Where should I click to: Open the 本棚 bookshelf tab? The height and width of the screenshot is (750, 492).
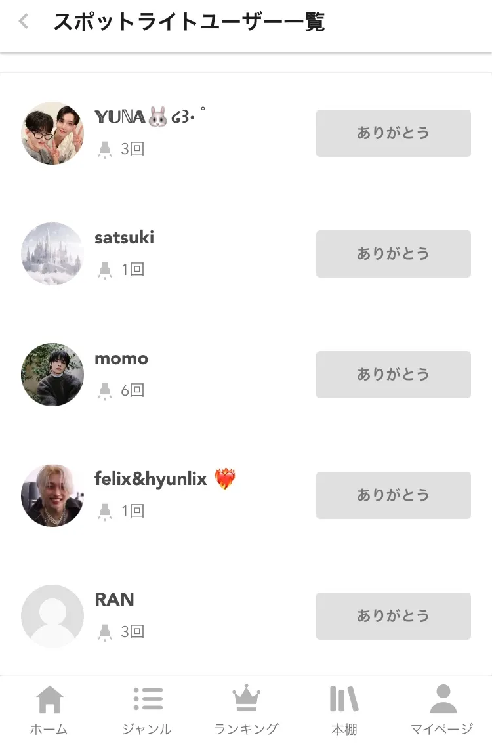click(x=344, y=709)
